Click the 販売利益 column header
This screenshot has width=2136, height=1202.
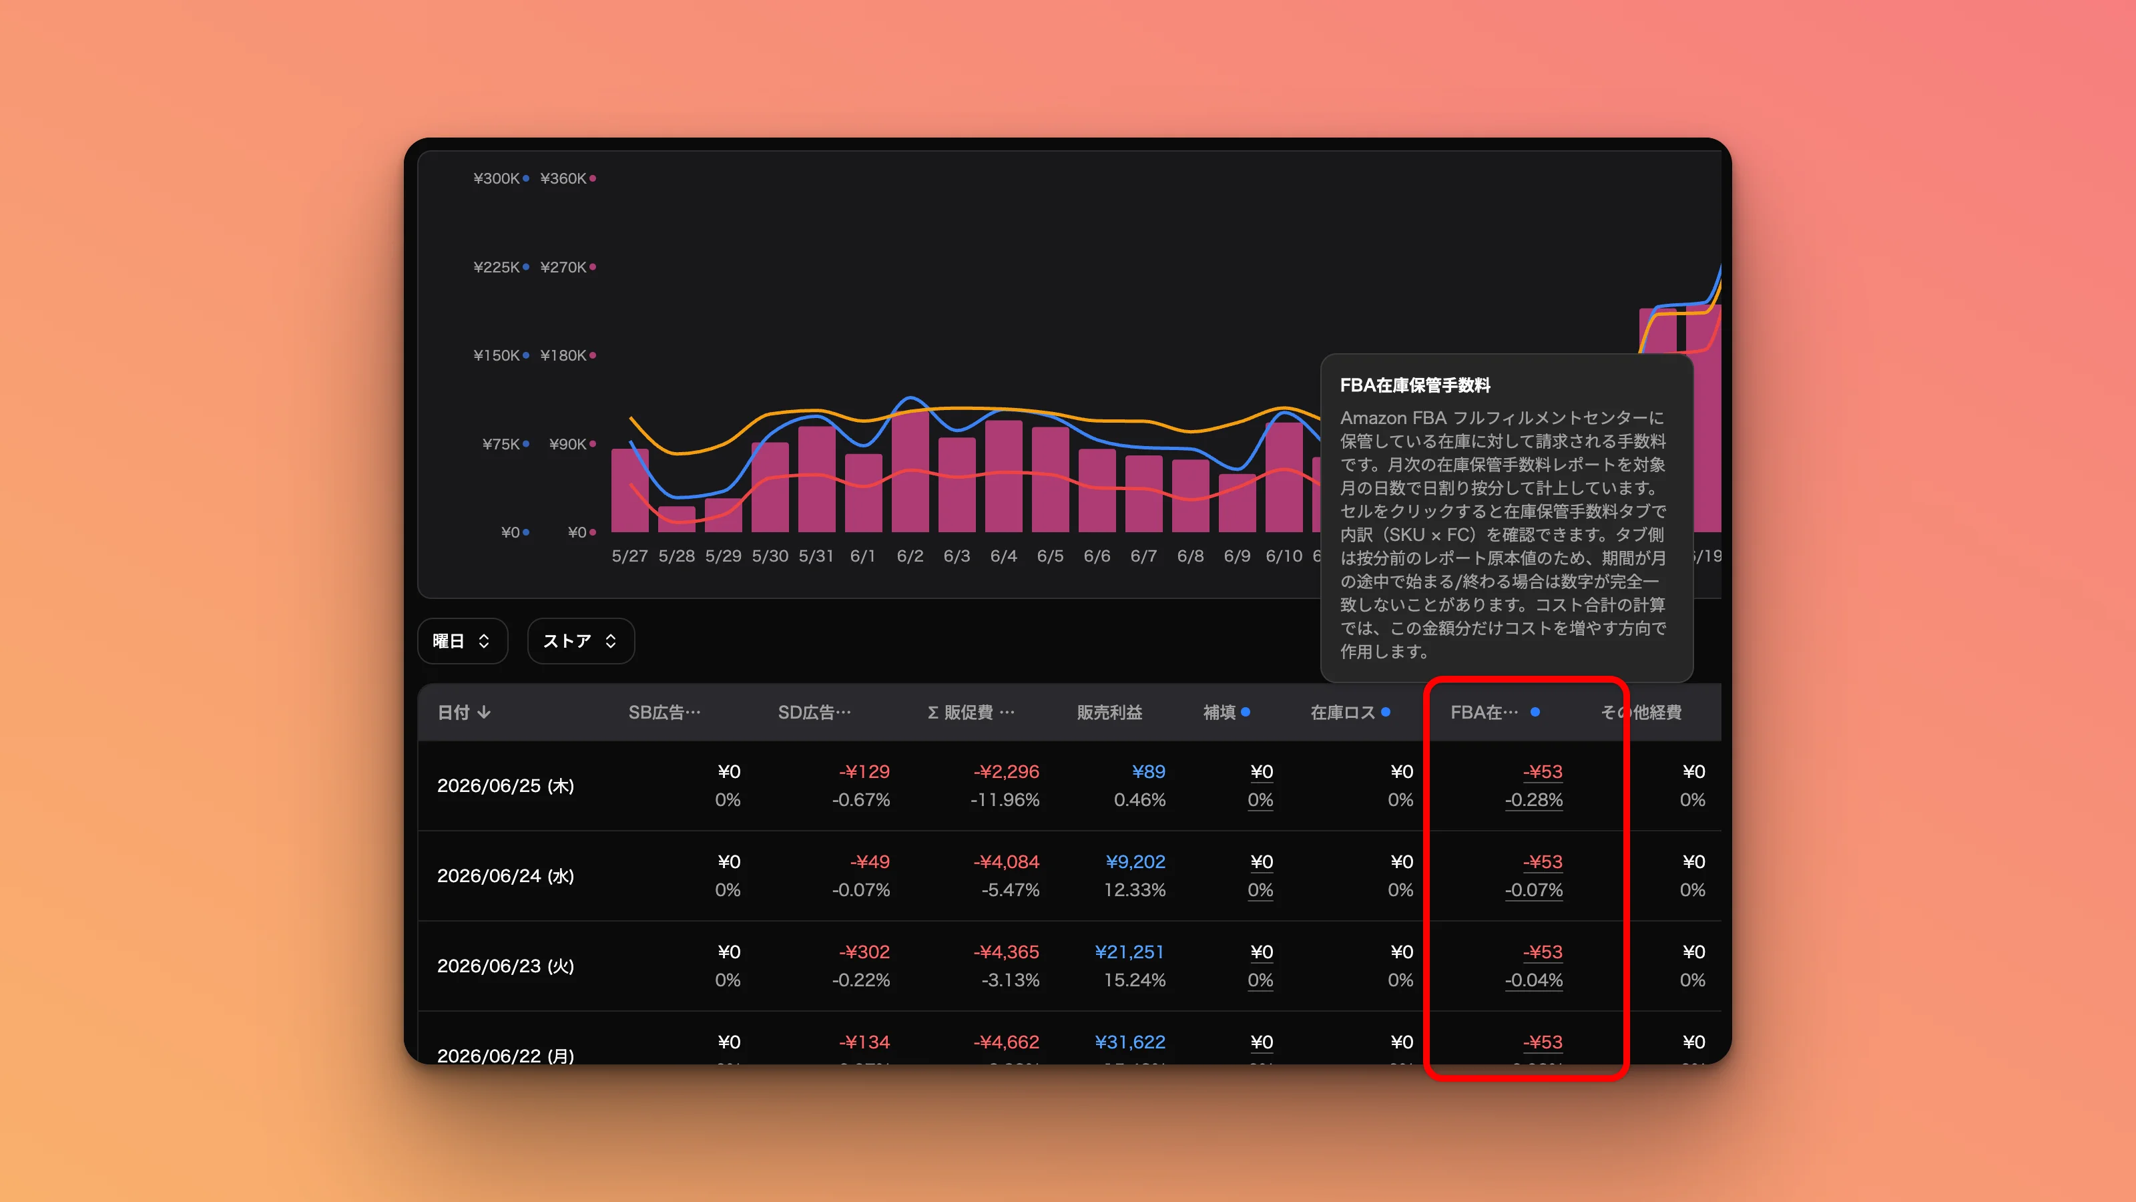pyautogui.click(x=1109, y=713)
